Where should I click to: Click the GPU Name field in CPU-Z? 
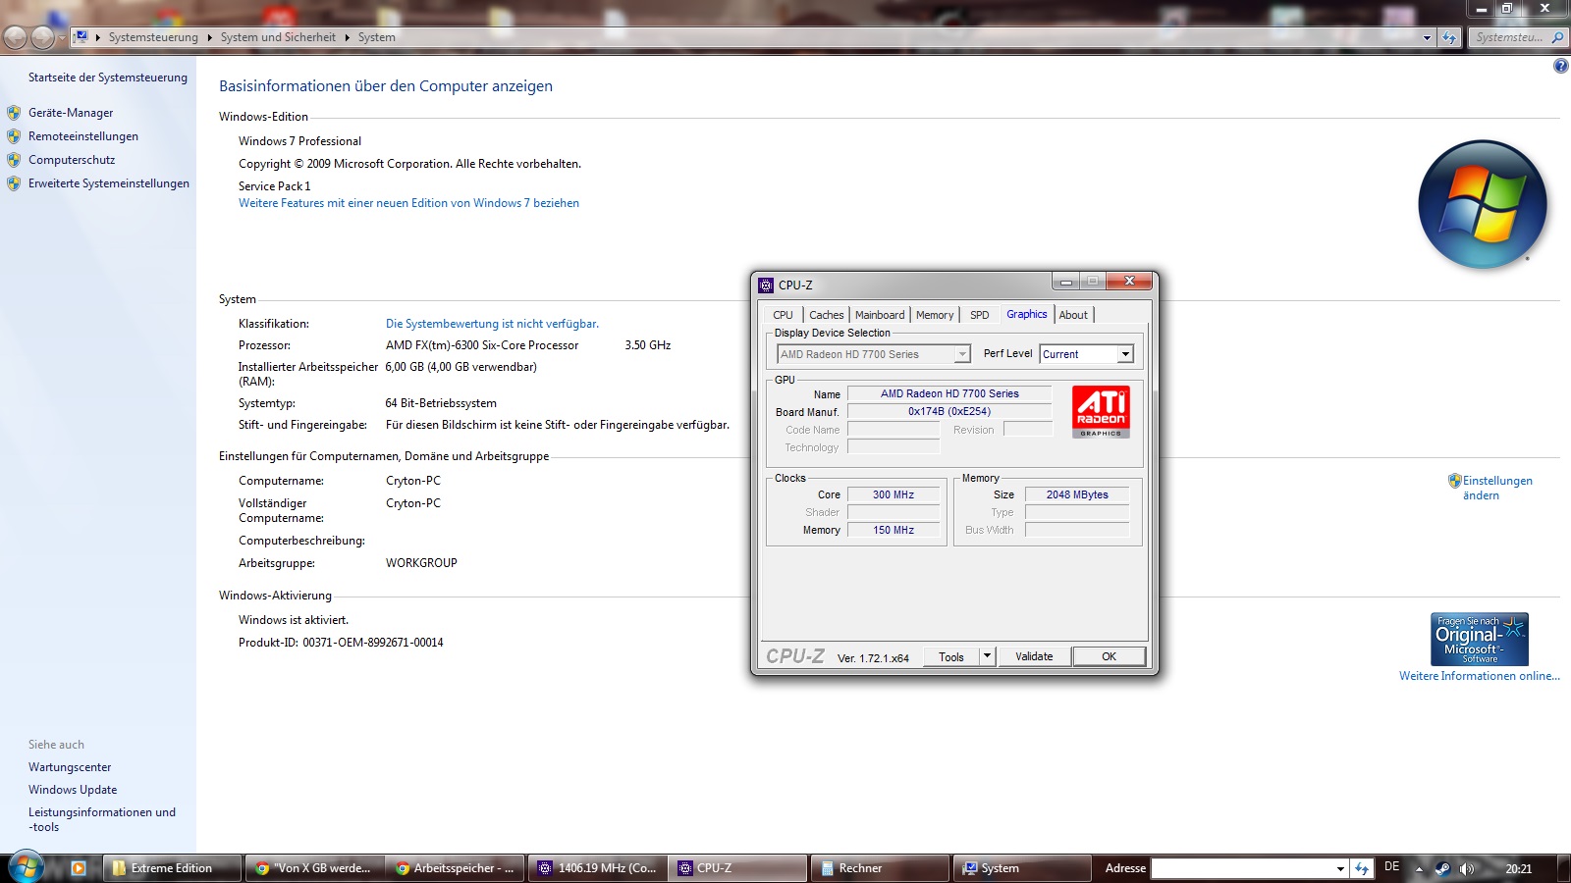click(x=949, y=394)
